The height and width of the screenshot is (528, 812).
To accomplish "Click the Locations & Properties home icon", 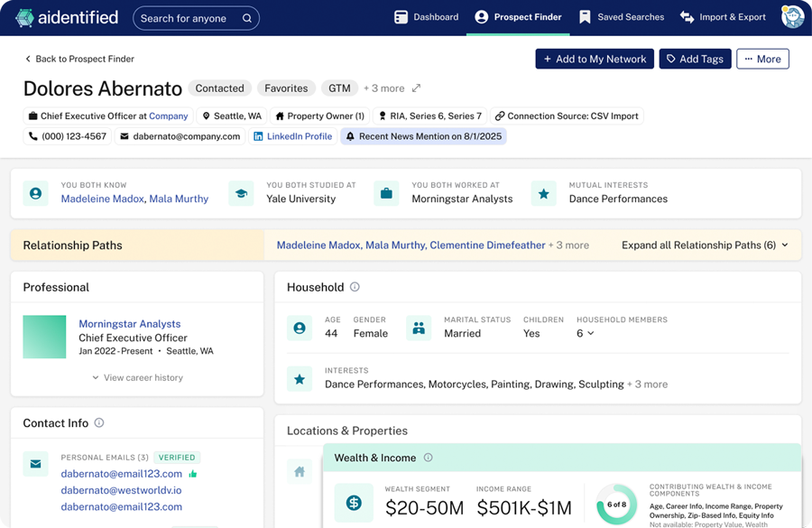I will 300,471.
